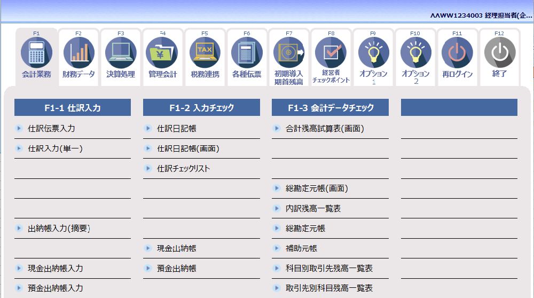
Task: Open the F5 税務連携 TAX laptop icon
Action: tap(205, 53)
